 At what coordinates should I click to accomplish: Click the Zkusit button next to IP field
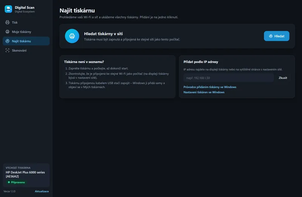coord(283,78)
